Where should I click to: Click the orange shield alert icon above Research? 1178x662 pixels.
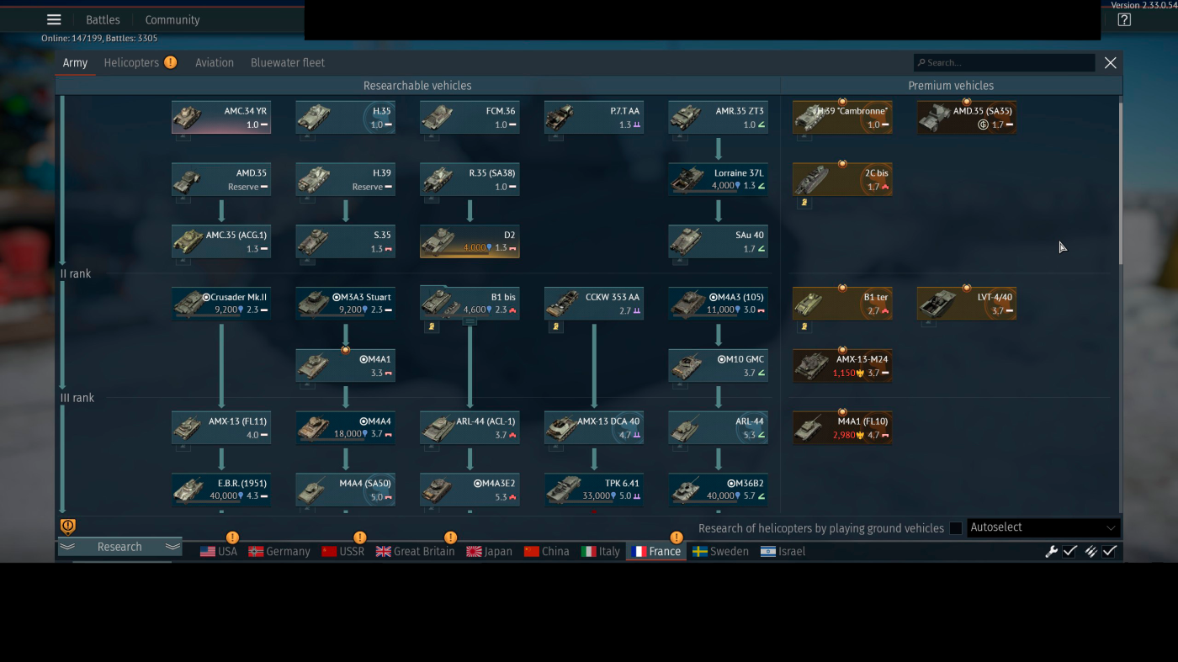tap(68, 527)
